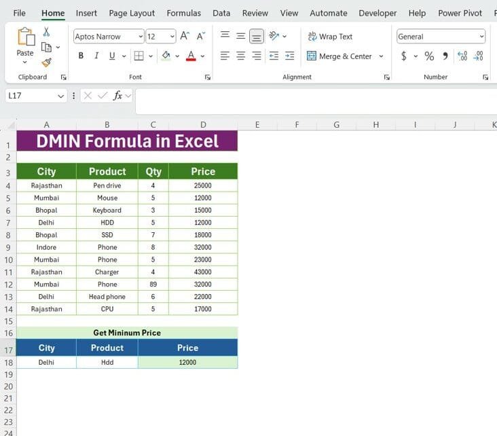The height and width of the screenshot is (436, 497).
Task: Click inside the formula bar
Action: tap(316, 101)
